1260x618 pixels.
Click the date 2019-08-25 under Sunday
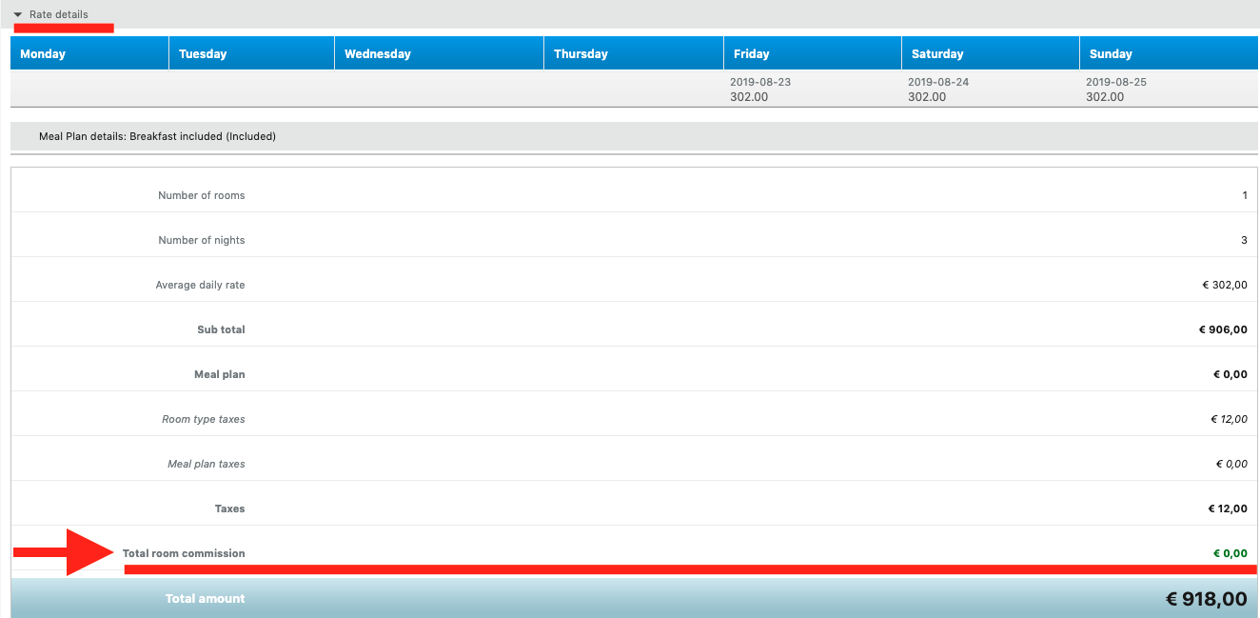click(1116, 82)
